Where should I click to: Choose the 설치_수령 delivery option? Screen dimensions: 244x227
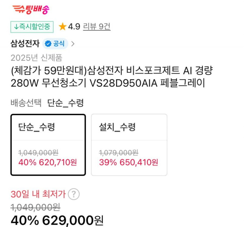pos(129,145)
